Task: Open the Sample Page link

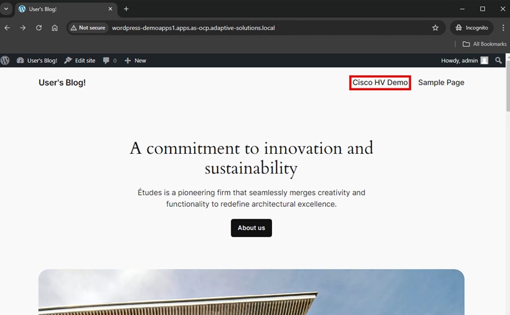Action: pyautogui.click(x=441, y=83)
